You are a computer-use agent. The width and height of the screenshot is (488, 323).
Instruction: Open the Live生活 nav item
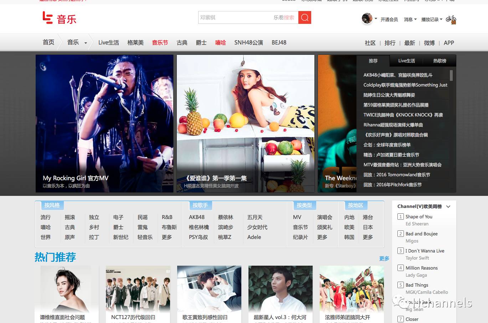pos(109,43)
